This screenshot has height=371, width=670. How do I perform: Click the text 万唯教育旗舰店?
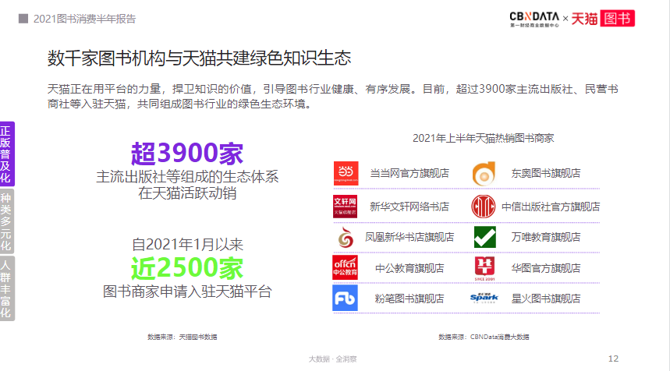tap(546, 238)
